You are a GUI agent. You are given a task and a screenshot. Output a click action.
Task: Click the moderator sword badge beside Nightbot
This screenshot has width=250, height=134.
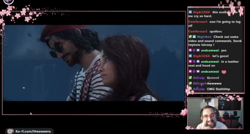pyautogui.click(x=190, y=37)
